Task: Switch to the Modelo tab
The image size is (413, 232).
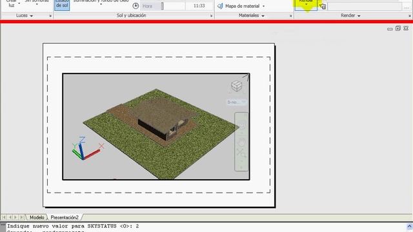Action: point(37,218)
